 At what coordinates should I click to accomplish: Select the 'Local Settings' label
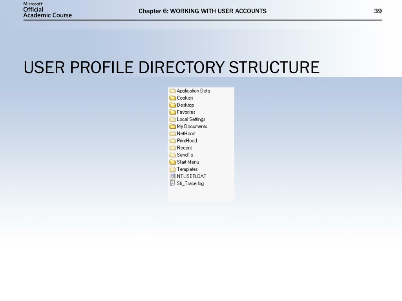click(x=191, y=119)
